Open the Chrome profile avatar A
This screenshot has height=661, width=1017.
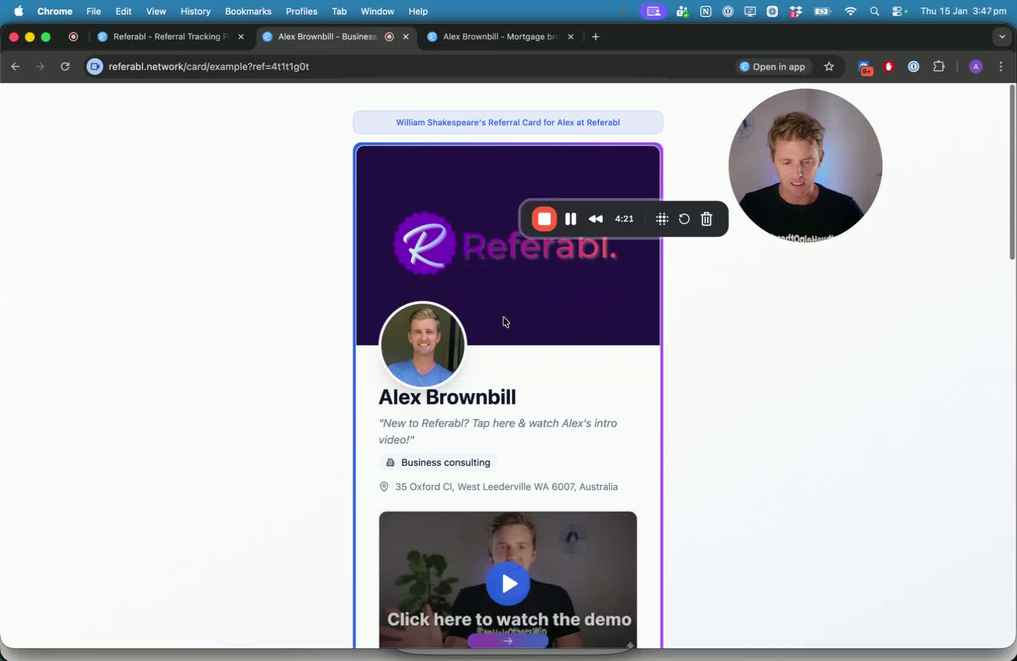pos(976,67)
